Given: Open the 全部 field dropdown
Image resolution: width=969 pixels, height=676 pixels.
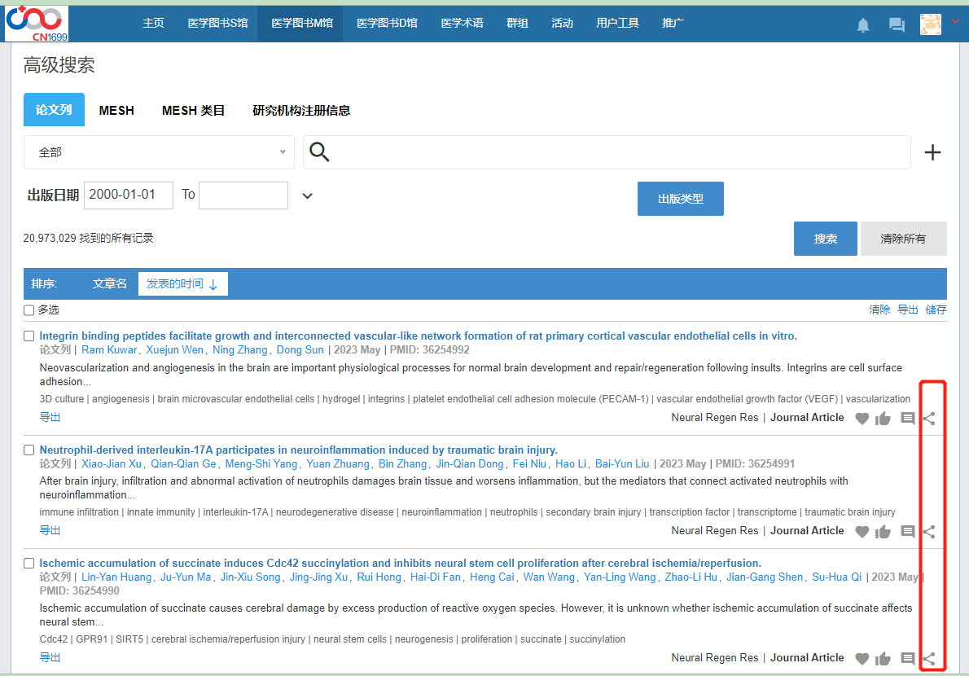Looking at the screenshot, I should click(160, 152).
